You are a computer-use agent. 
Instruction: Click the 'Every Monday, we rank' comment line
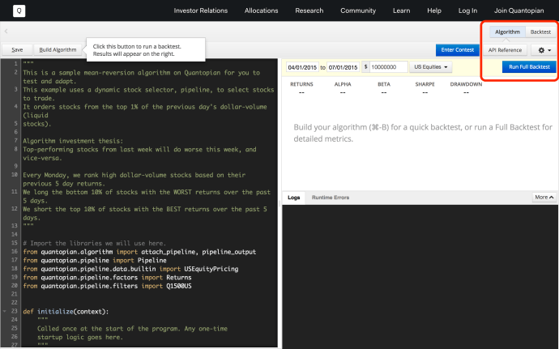click(x=134, y=179)
